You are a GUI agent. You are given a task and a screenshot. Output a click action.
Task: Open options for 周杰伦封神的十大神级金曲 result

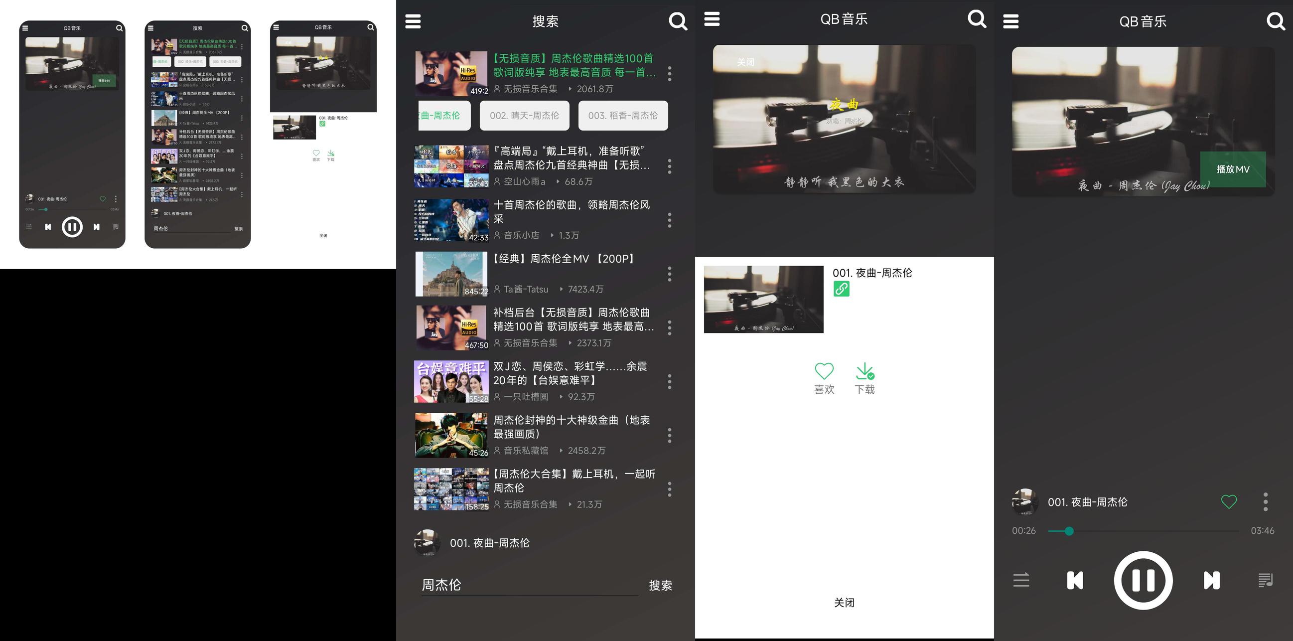(x=670, y=435)
